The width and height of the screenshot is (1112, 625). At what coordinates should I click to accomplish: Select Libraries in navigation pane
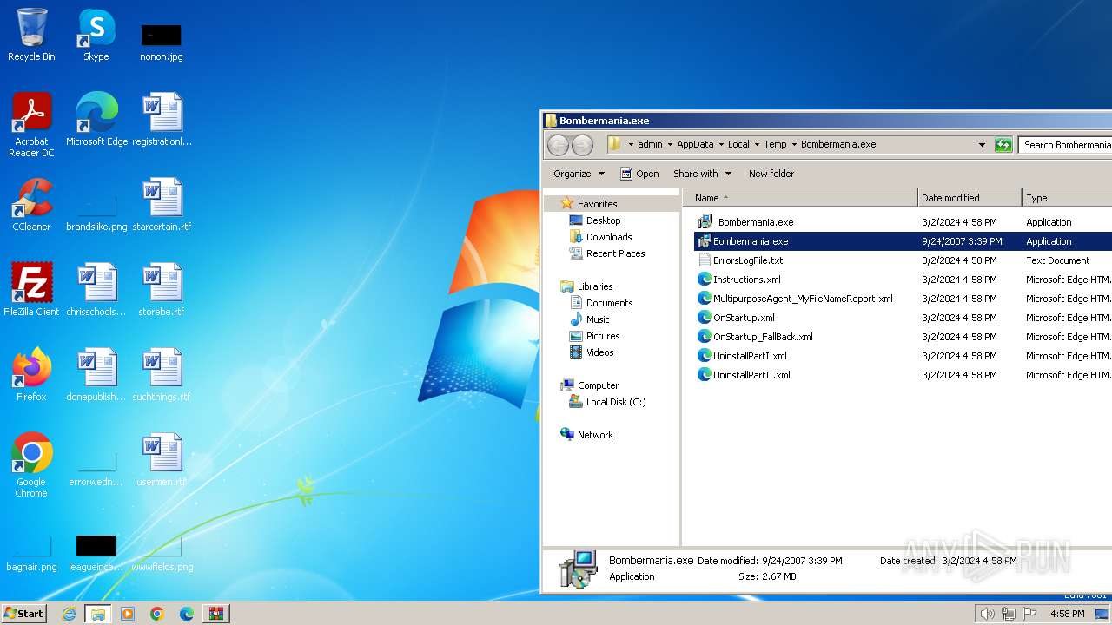click(x=595, y=286)
